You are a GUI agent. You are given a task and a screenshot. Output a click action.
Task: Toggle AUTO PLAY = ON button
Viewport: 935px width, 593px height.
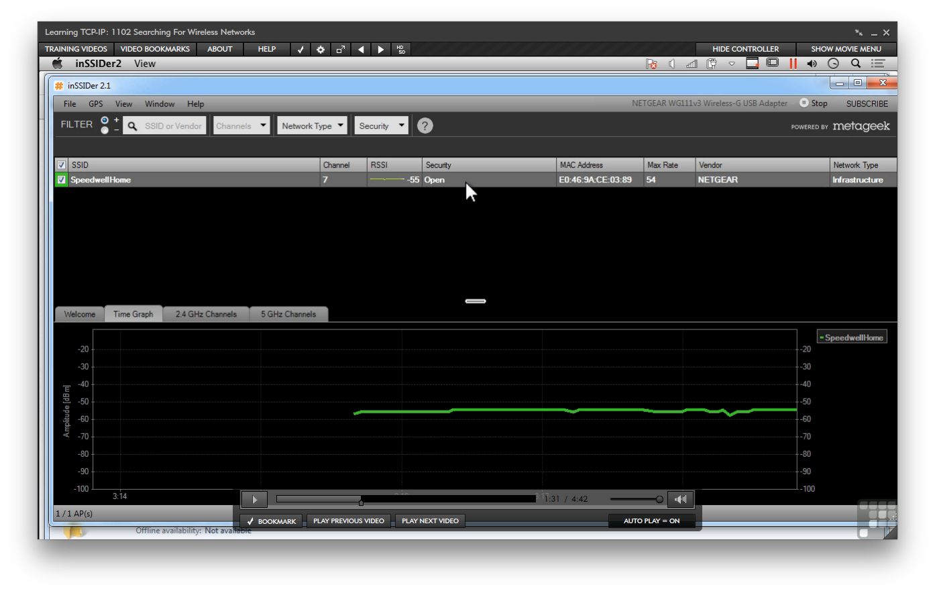(651, 521)
